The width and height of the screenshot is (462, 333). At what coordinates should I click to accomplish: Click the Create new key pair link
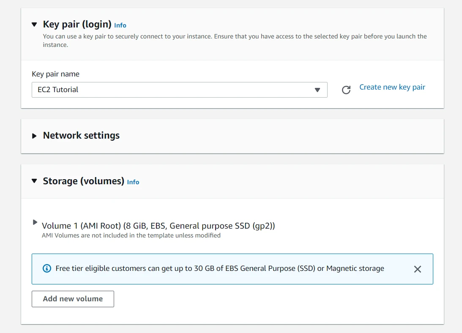(392, 87)
